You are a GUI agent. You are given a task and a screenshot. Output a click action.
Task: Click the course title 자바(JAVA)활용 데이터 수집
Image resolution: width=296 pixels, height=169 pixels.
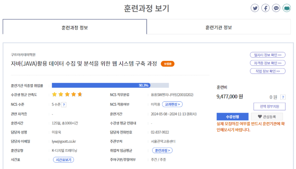(84, 63)
